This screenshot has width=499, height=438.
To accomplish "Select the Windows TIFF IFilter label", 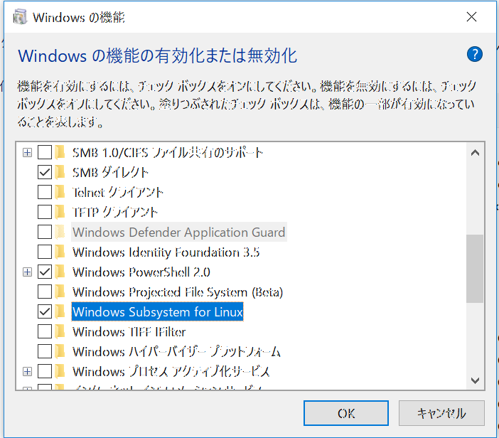I will click(x=129, y=331).
